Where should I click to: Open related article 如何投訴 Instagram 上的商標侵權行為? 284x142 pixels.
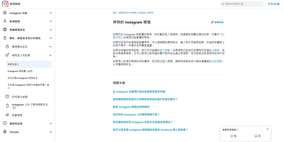pos(136,114)
